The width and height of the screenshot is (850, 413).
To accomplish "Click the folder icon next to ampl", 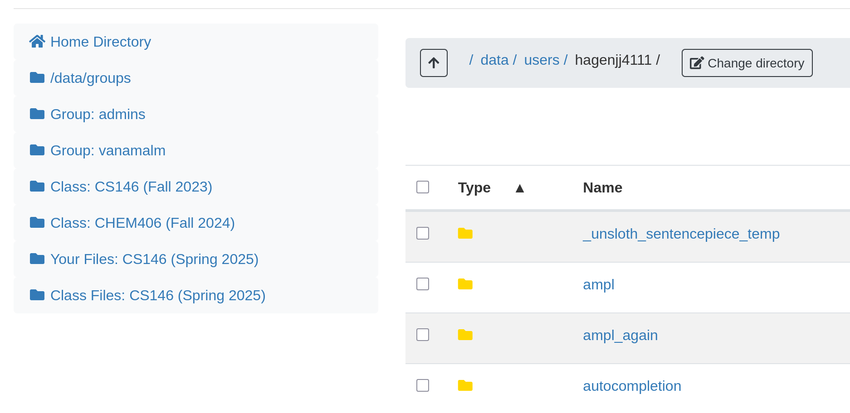I will (465, 284).
